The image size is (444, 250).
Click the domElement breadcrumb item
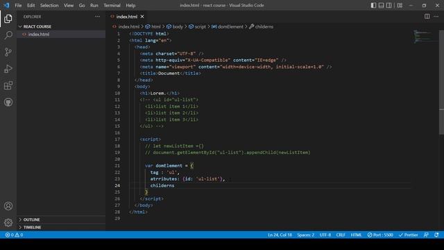point(228,26)
